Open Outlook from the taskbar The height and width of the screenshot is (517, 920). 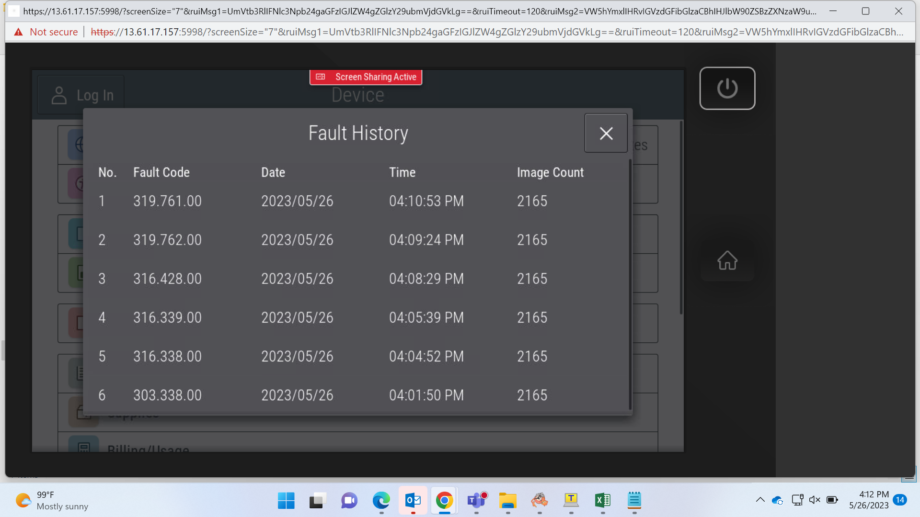[x=413, y=501]
